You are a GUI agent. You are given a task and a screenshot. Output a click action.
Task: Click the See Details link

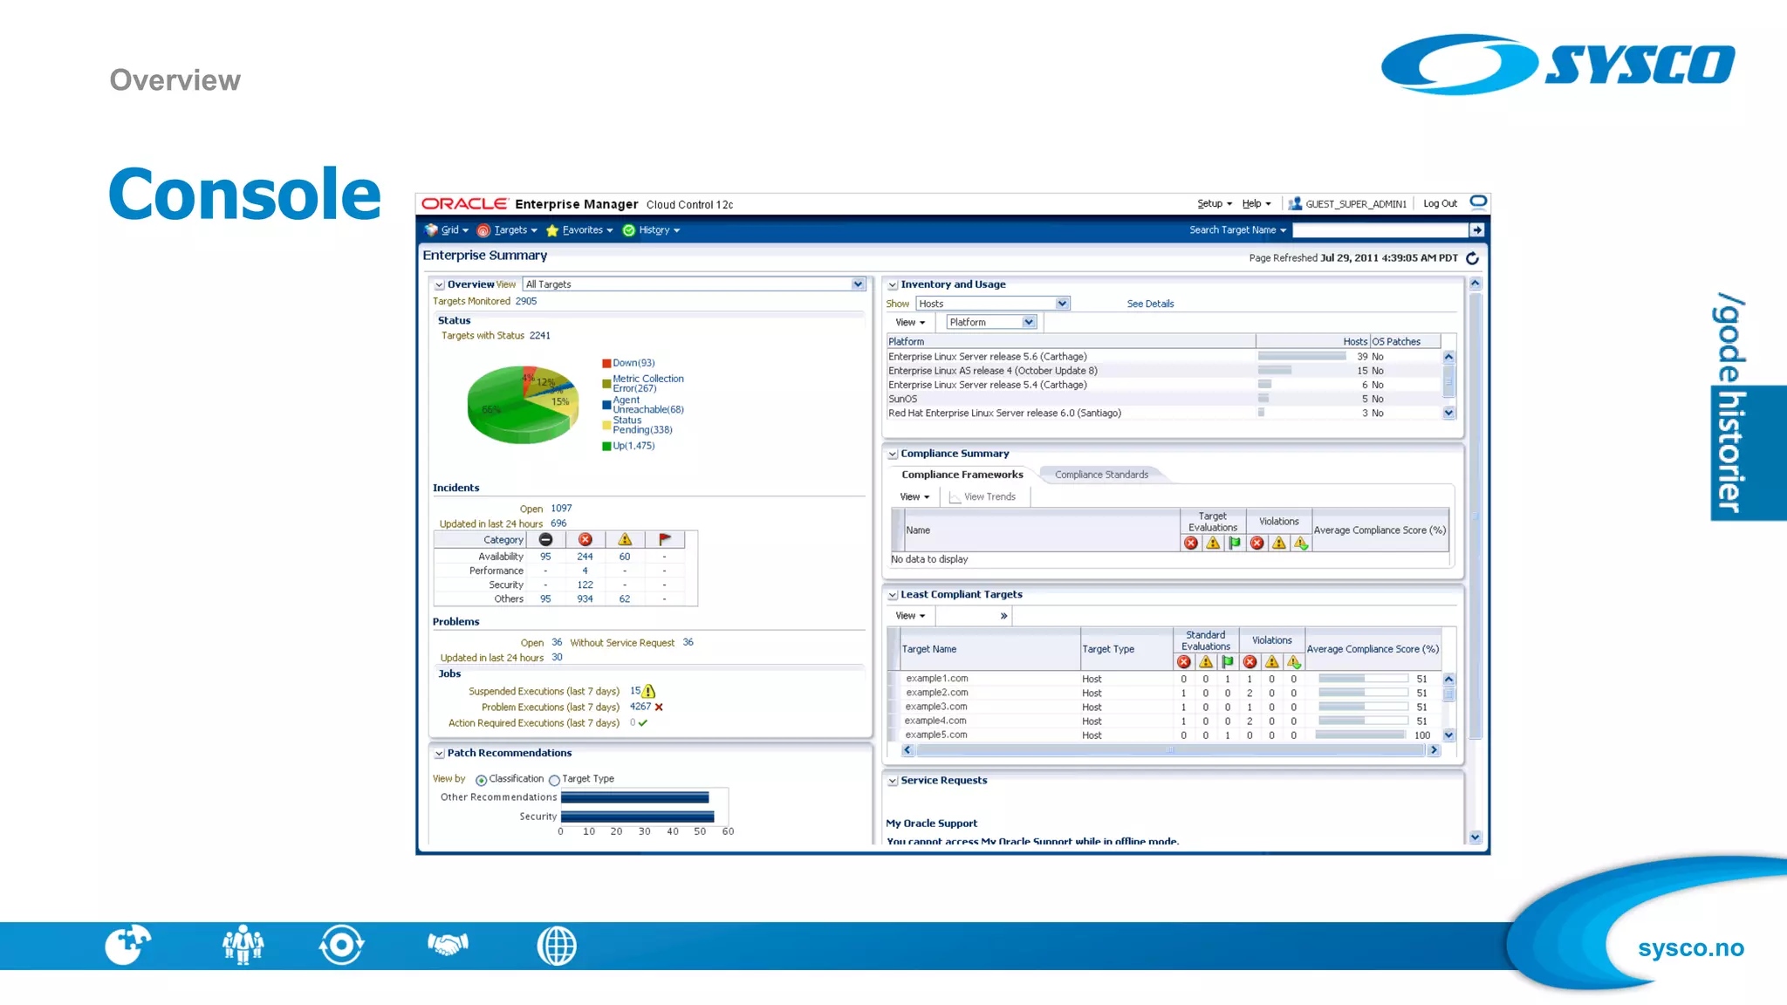point(1150,304)
